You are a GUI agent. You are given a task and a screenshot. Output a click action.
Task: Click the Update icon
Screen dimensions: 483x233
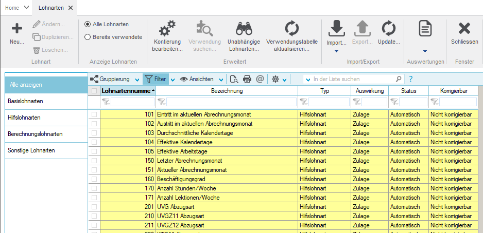(x=388, y=28)
